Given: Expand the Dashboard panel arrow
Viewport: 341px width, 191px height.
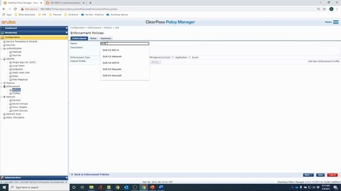Looking at the screenshot, I should point(66,28).
